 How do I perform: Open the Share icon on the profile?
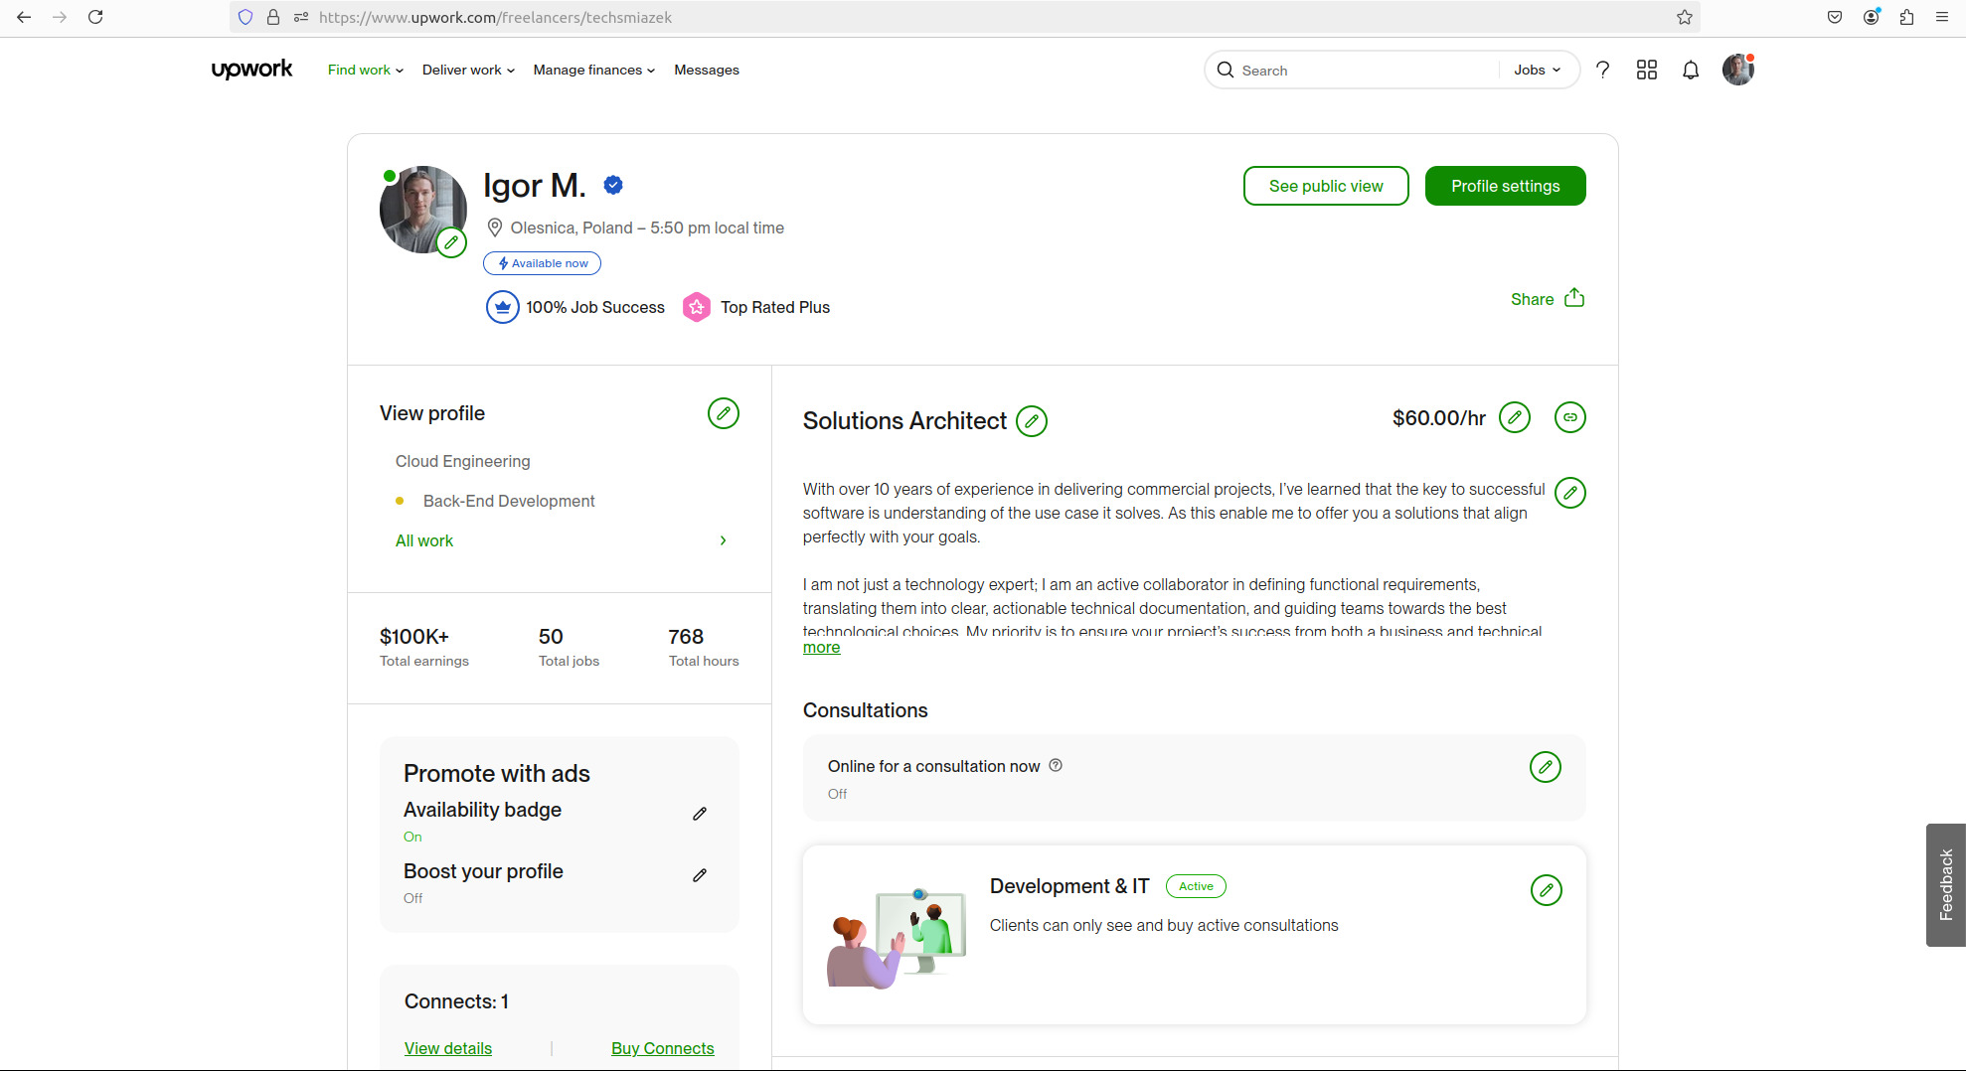(1575, 298)
